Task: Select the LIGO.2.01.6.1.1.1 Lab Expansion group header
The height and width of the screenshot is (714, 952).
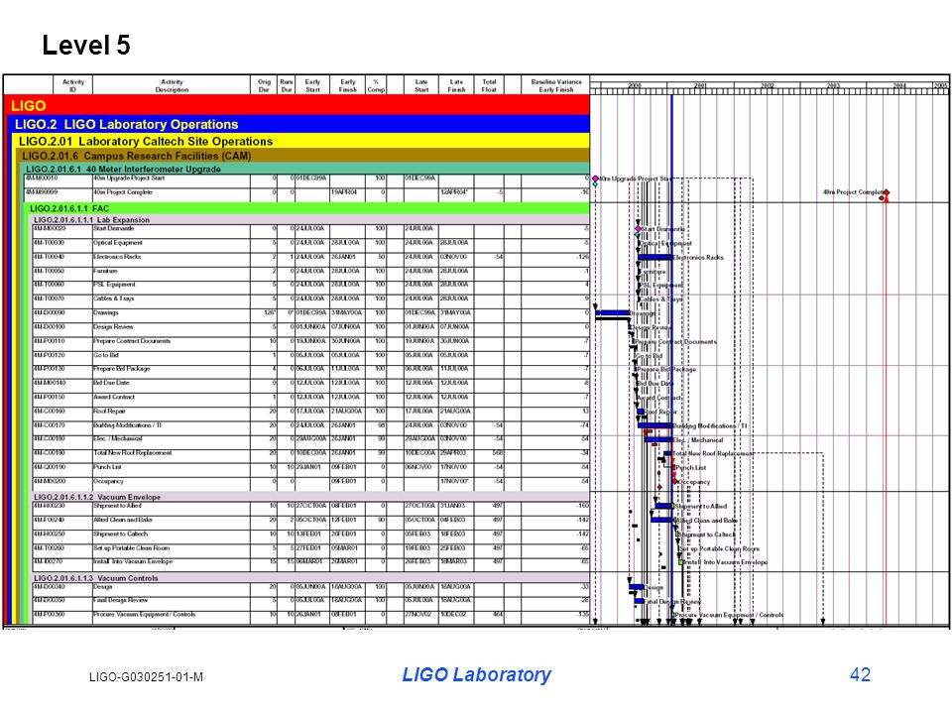Action: click(x=309, y=220)
